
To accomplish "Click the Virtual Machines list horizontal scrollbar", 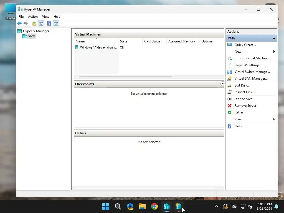I will pos(125,77).
